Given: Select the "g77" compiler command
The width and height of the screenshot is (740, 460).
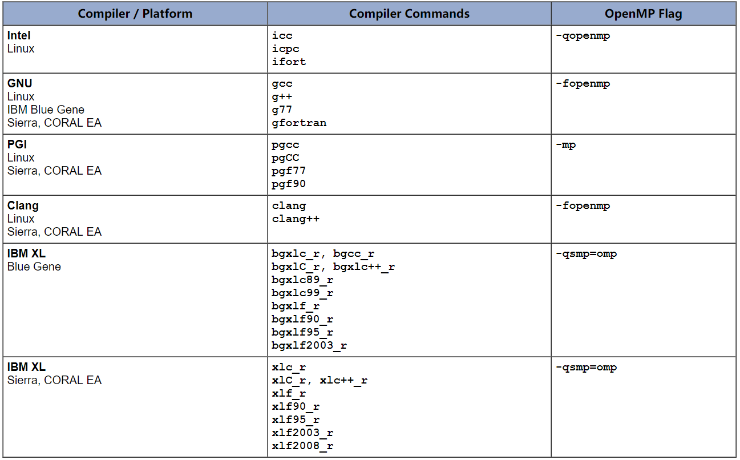Looking at the screenshot, I should click(282, 110).
